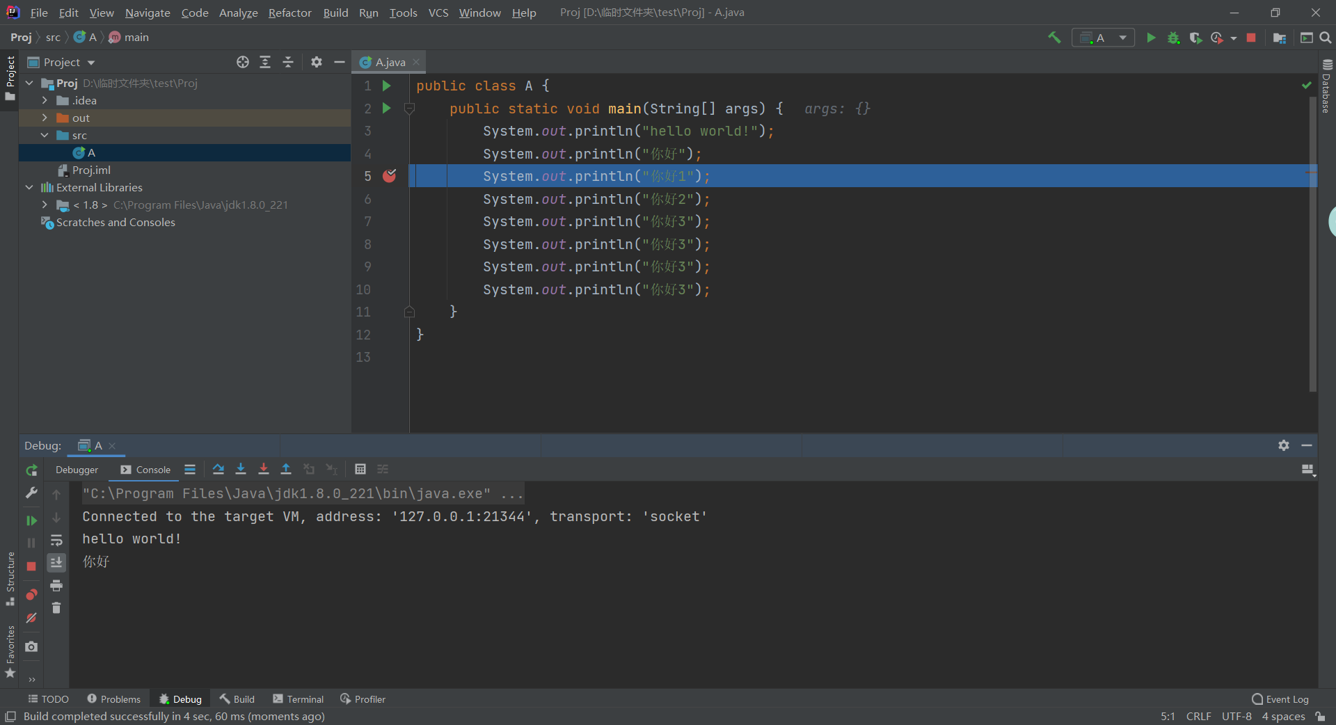
Task: Close the A.java editor tab
Action: pyautogui.click(x=416, y=62)
